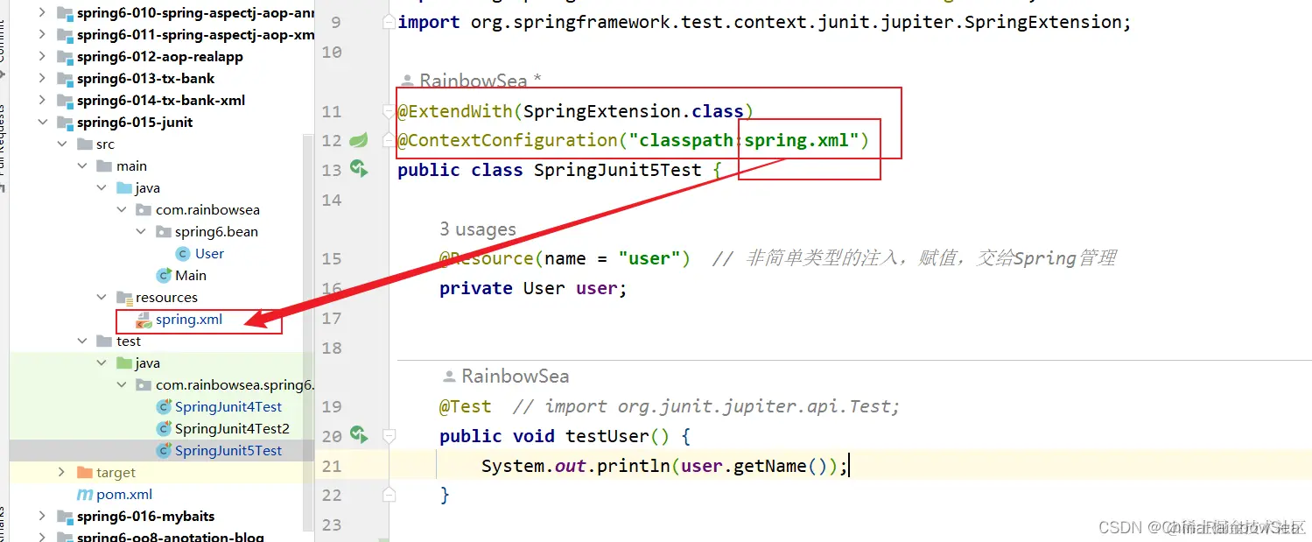Click the Main class icon in tree
1312x542 pixels.
(163, 276)
